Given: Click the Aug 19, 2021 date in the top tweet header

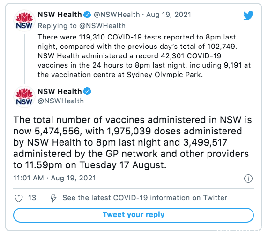Looking at the screenshot, I should tap(169, 15).
